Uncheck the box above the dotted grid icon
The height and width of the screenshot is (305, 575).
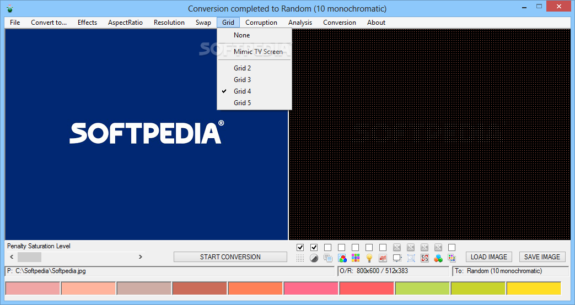300,248
